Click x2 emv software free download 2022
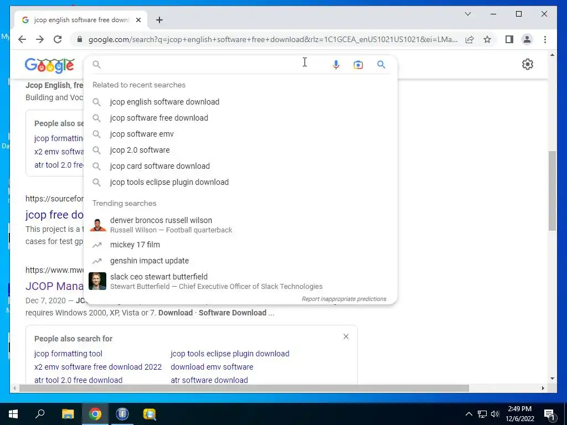 (x=98, y=367)
